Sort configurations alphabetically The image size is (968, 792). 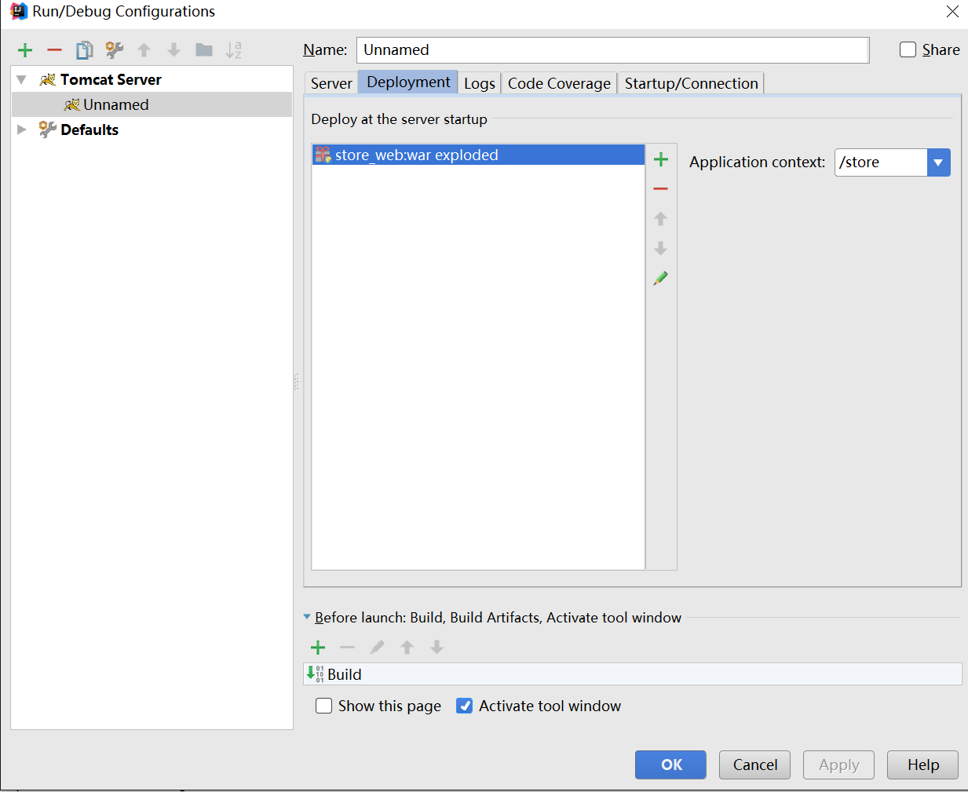pos(234,50)
